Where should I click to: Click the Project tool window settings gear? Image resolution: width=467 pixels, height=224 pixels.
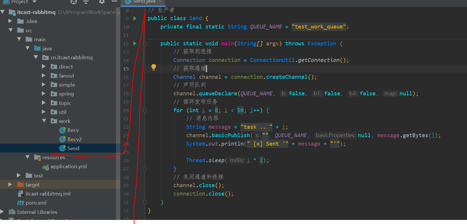coord(102,2)
